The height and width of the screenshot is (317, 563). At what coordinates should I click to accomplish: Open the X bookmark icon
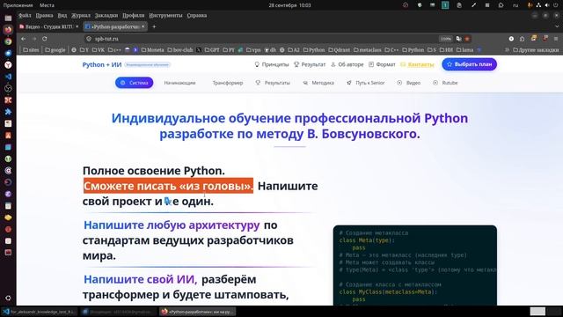coord(199,50)
